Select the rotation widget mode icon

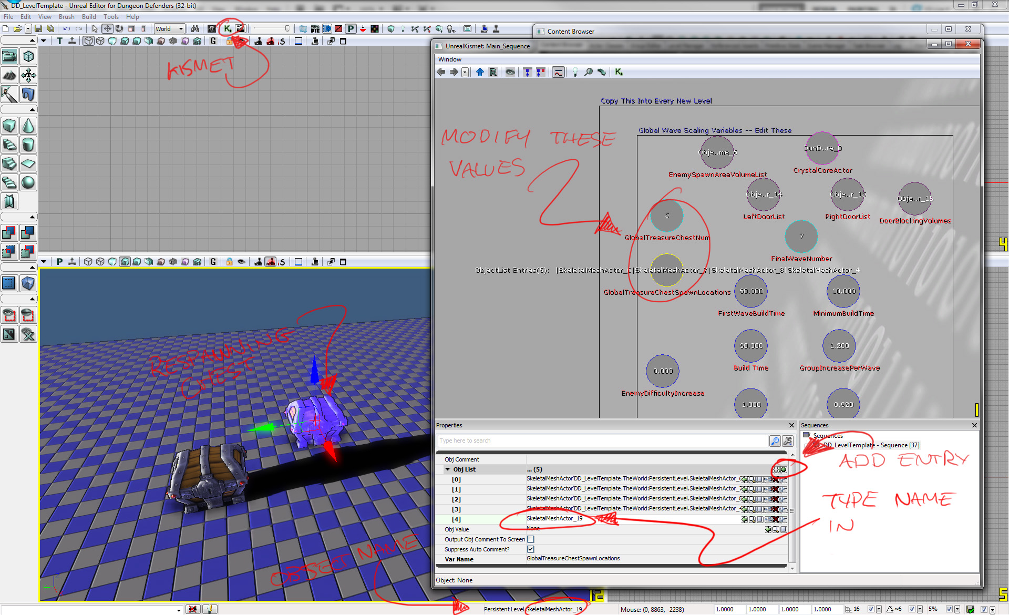[119, 29]
